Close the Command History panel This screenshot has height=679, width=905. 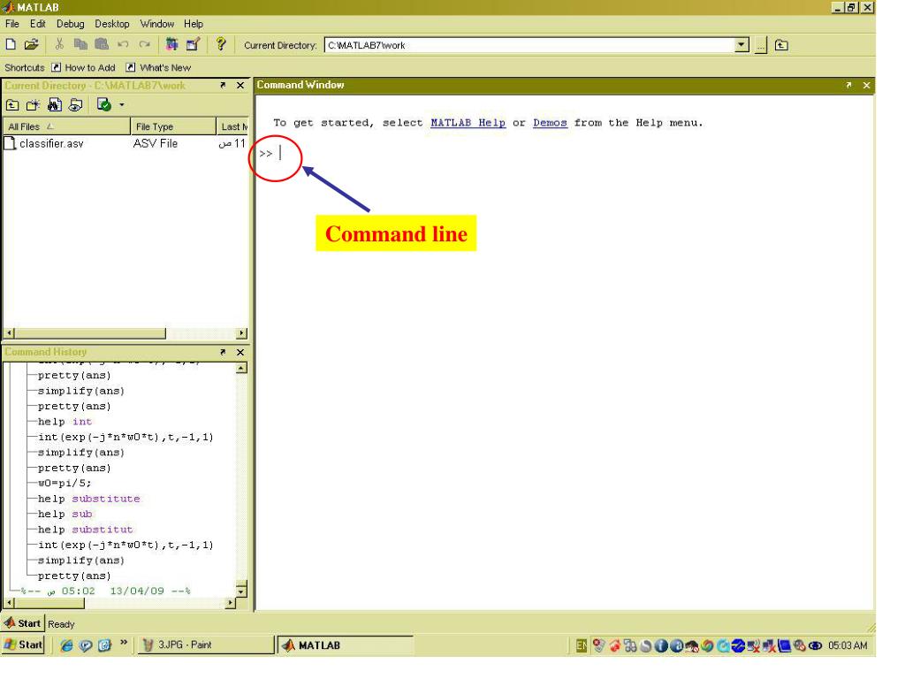[x=240, y=352]
